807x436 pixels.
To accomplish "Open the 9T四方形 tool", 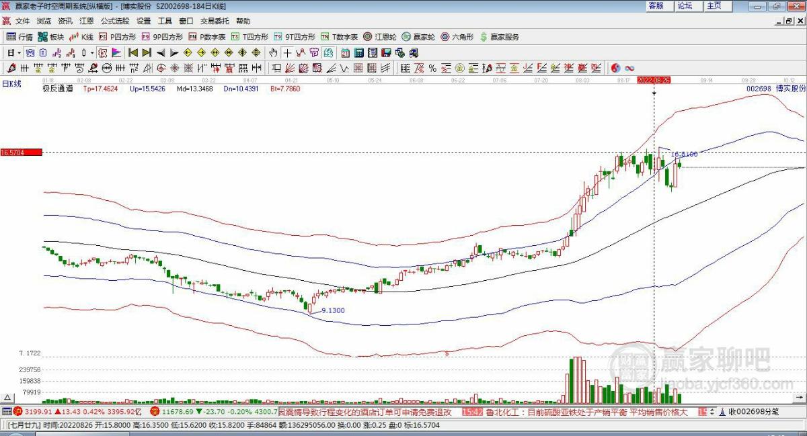I will click(x=295, y=37).
